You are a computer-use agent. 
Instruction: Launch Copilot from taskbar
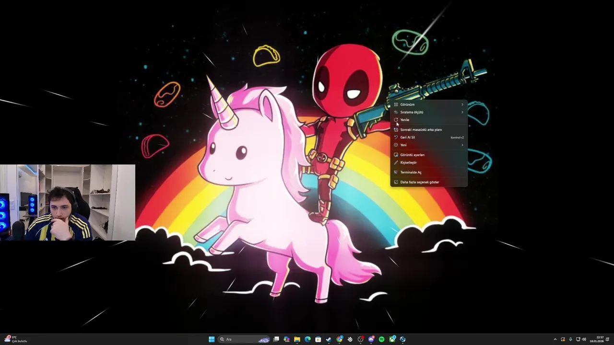(286, 339)
